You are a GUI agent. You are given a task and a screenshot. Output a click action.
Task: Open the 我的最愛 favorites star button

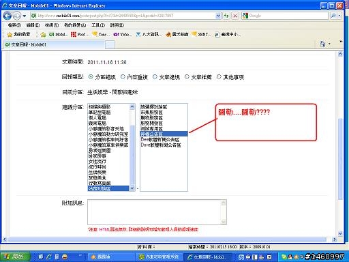click(x=18, y=34)
